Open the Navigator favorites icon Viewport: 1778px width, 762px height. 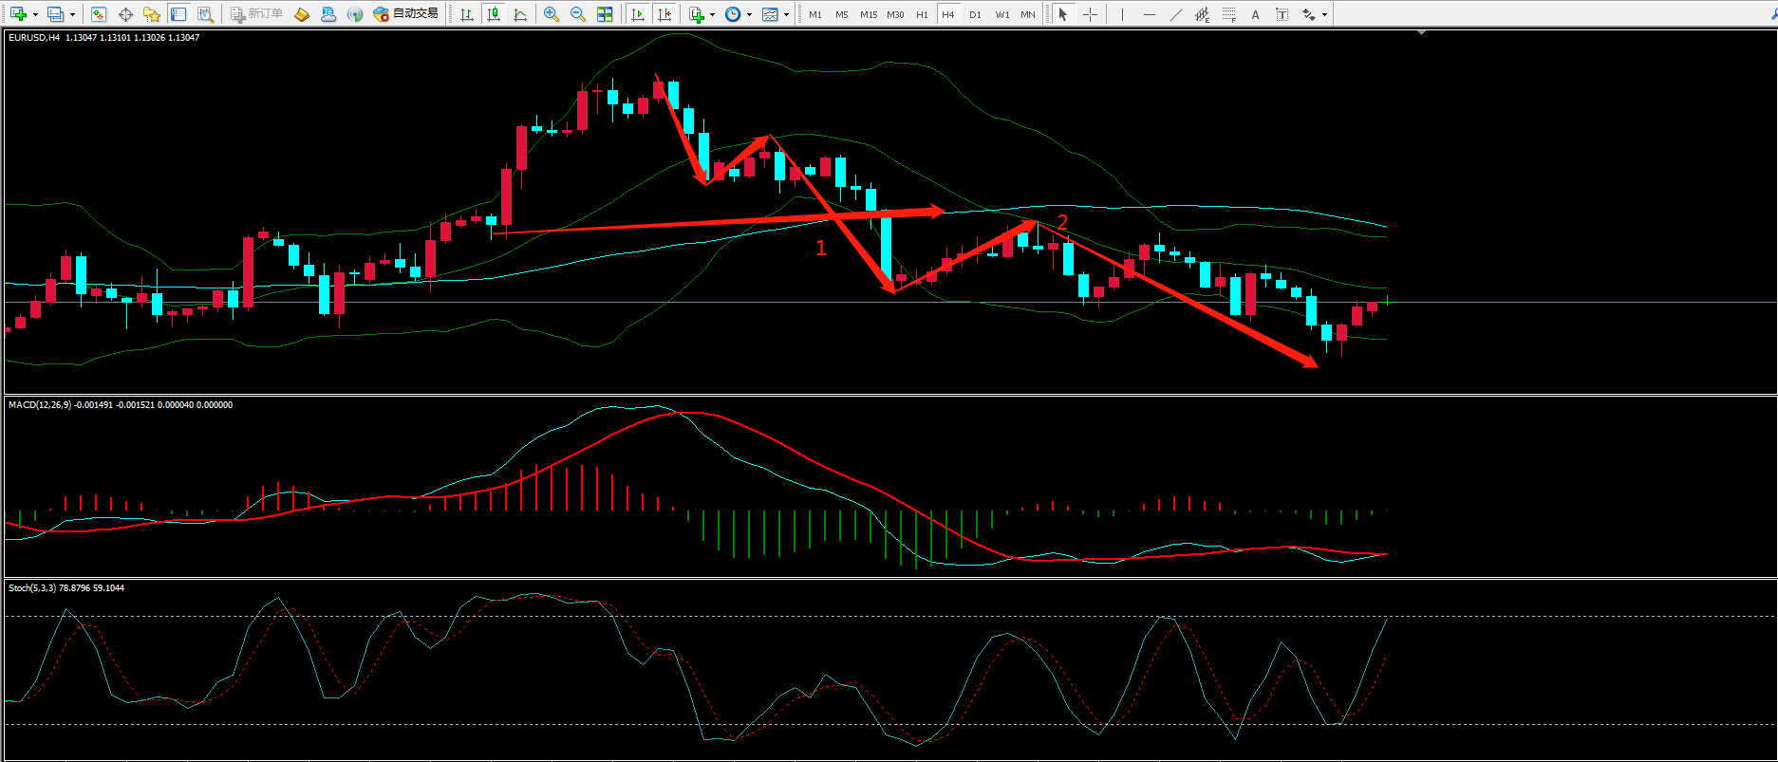coord(152,14)
